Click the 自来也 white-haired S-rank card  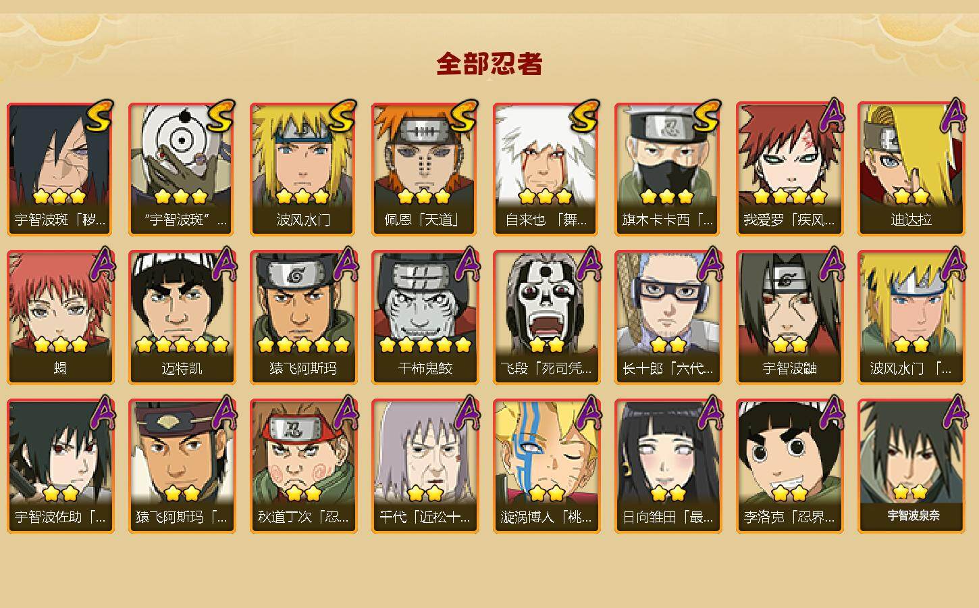(x=546, y=169)
